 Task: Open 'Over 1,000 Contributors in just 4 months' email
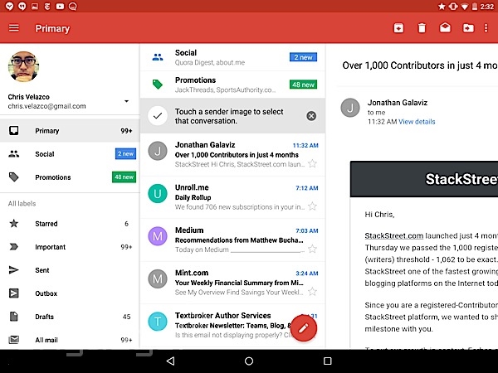[232, 155]
